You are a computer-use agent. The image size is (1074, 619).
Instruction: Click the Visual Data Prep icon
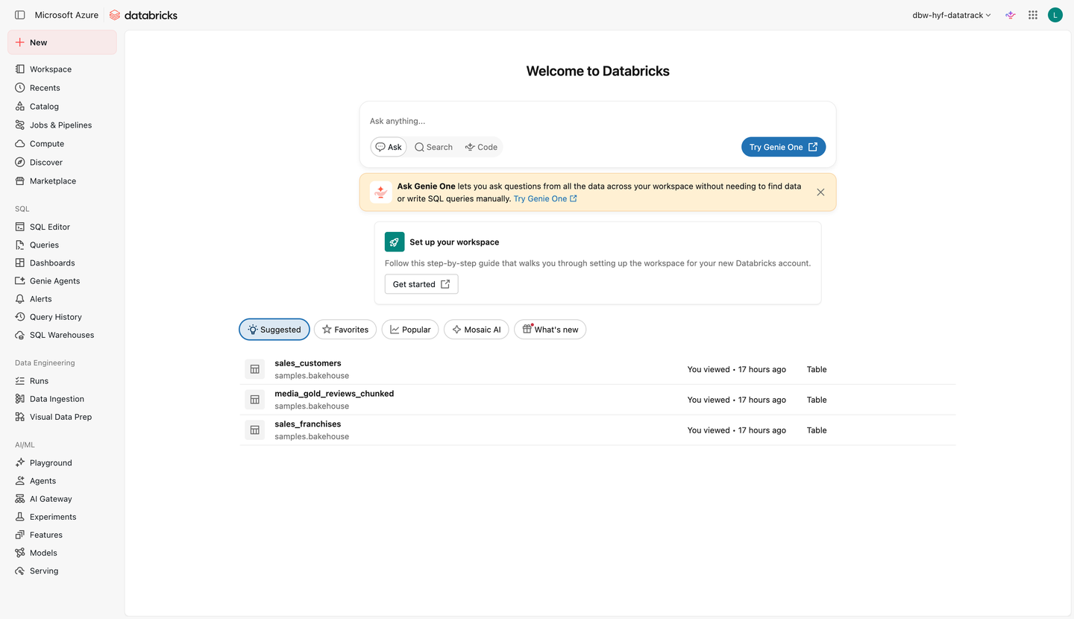[20, 417]
